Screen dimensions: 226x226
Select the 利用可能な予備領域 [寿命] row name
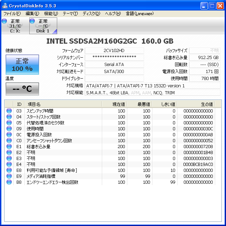click(x=52, y=170)
